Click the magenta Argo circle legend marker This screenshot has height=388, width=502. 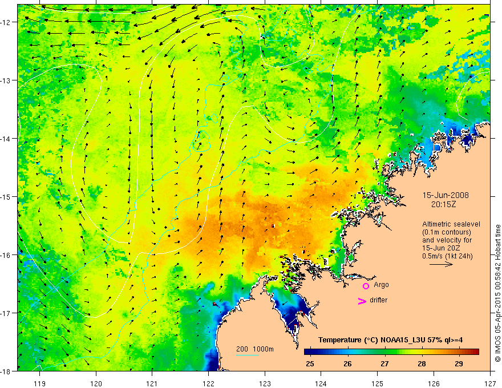click(x=366, y=286)
